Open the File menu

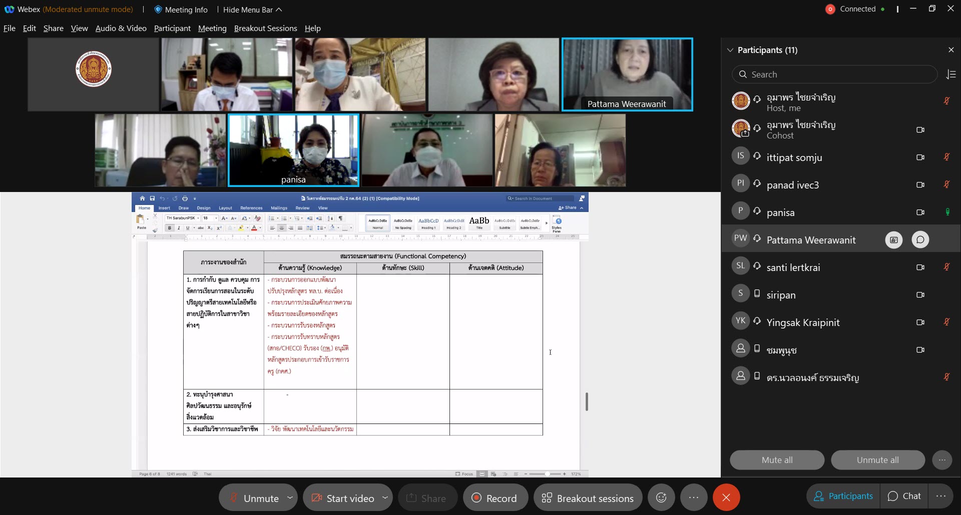pos(9,28)
